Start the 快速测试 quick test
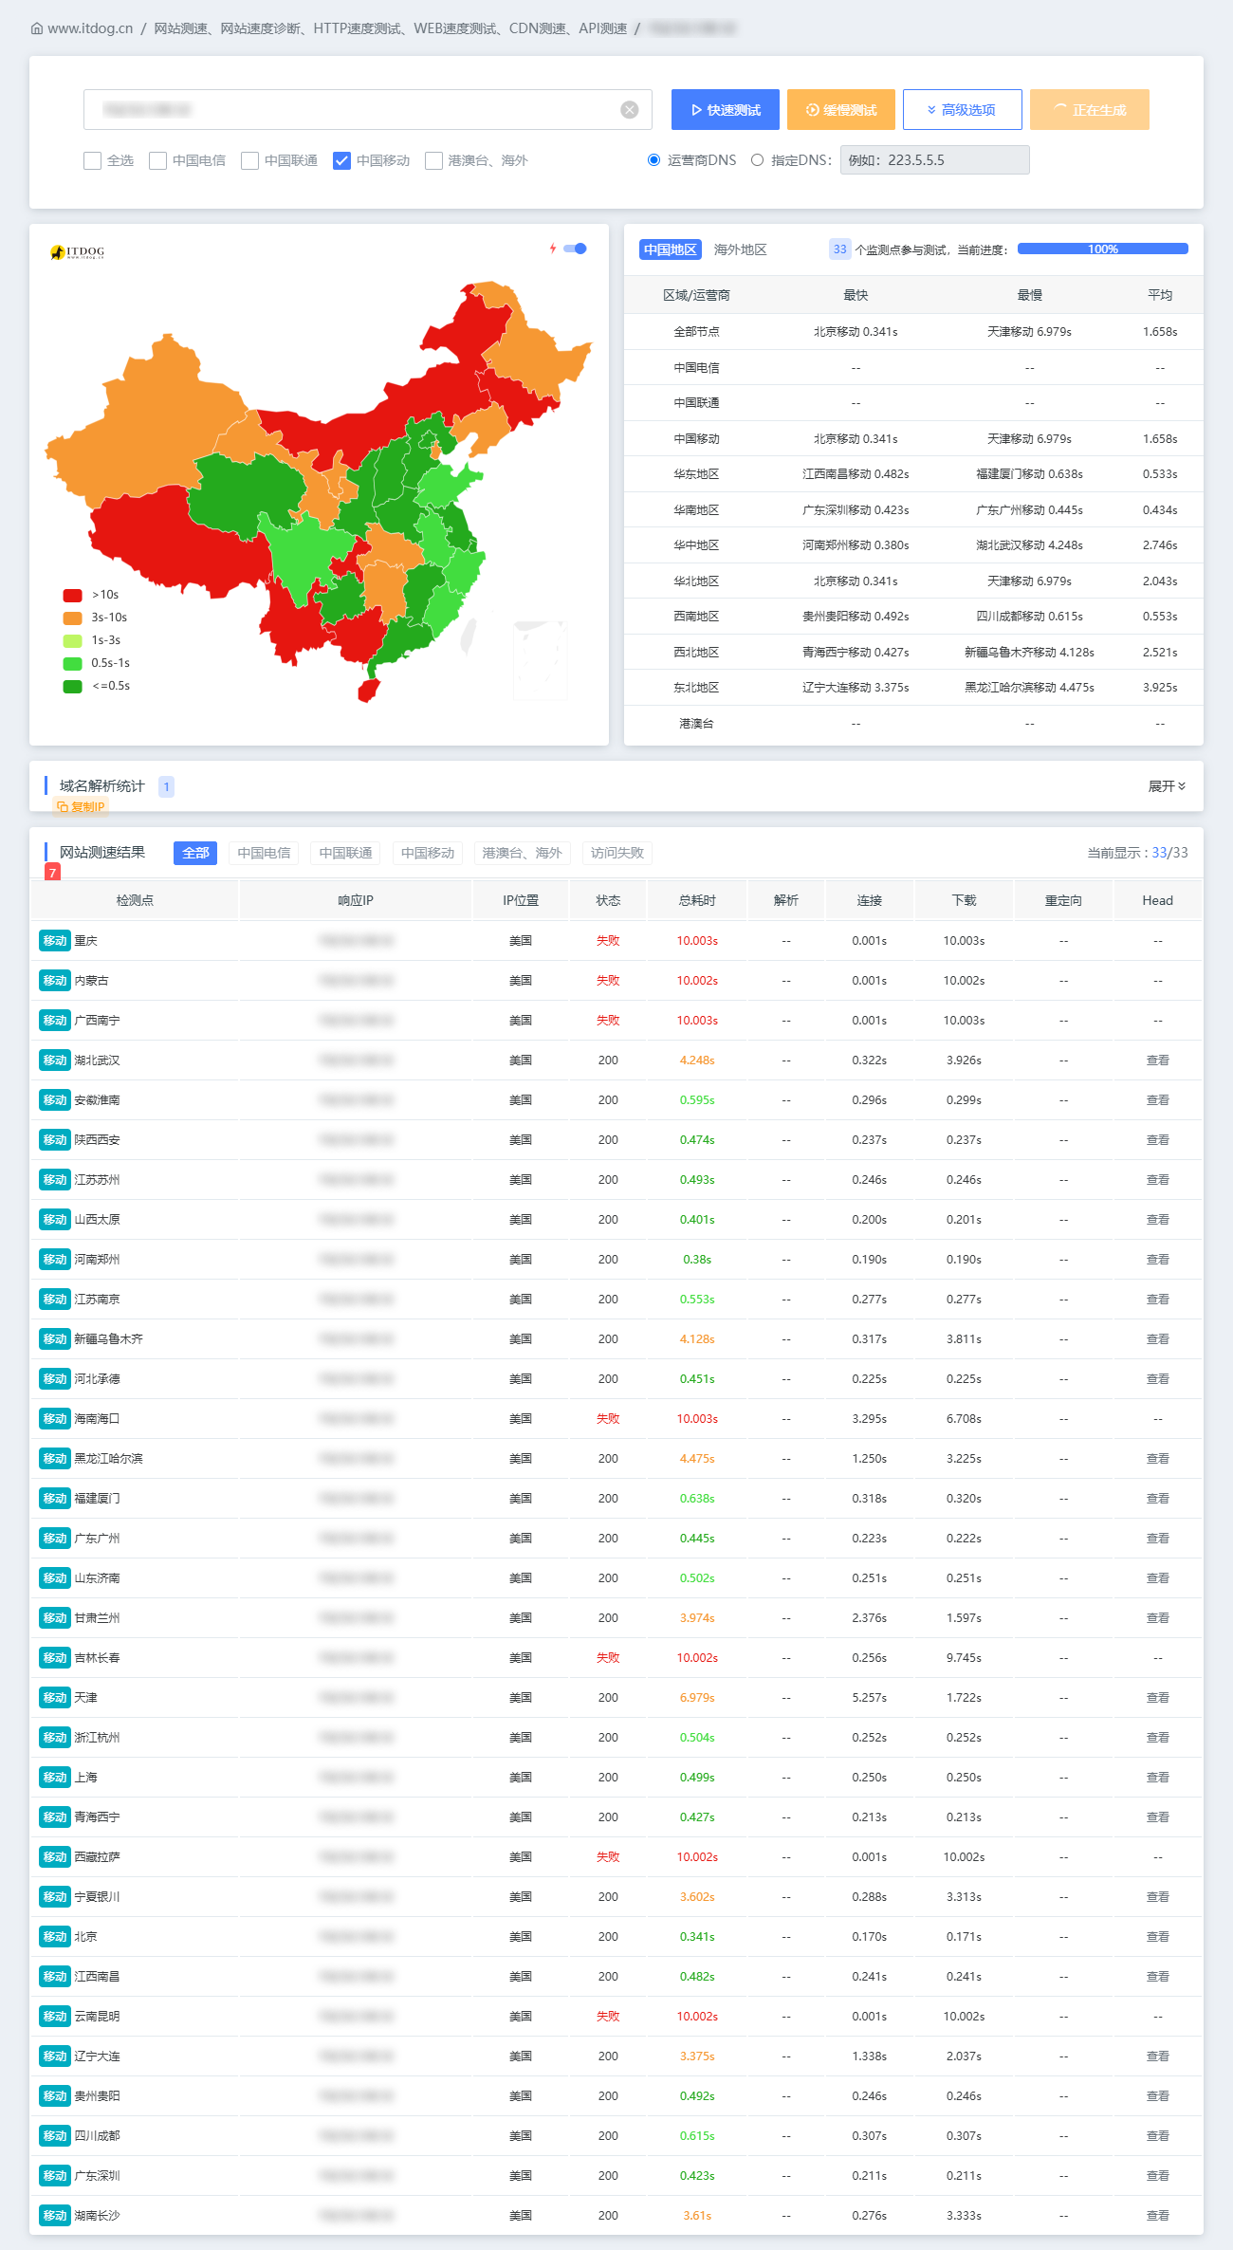The height and width of the screenshot is (2250, 1233). click(726, 110)
